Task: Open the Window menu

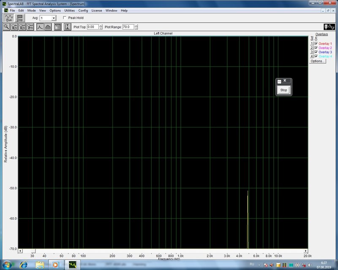Action: click(x=111, y=10)
